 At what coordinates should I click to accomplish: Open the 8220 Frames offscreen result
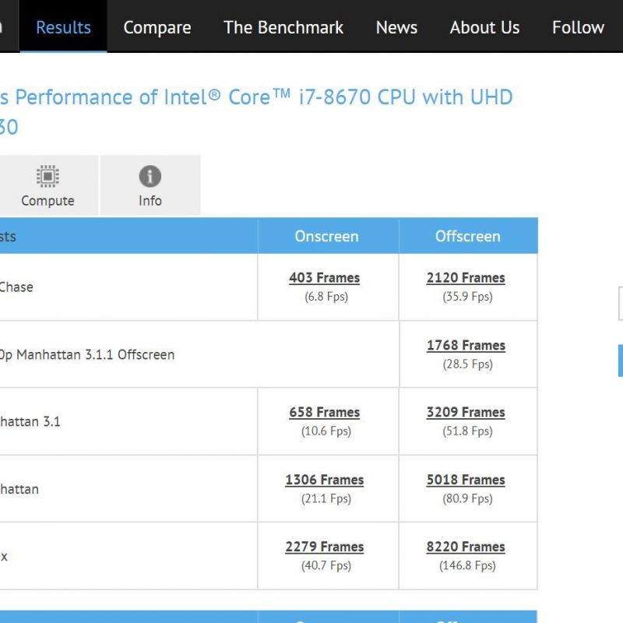466,547
